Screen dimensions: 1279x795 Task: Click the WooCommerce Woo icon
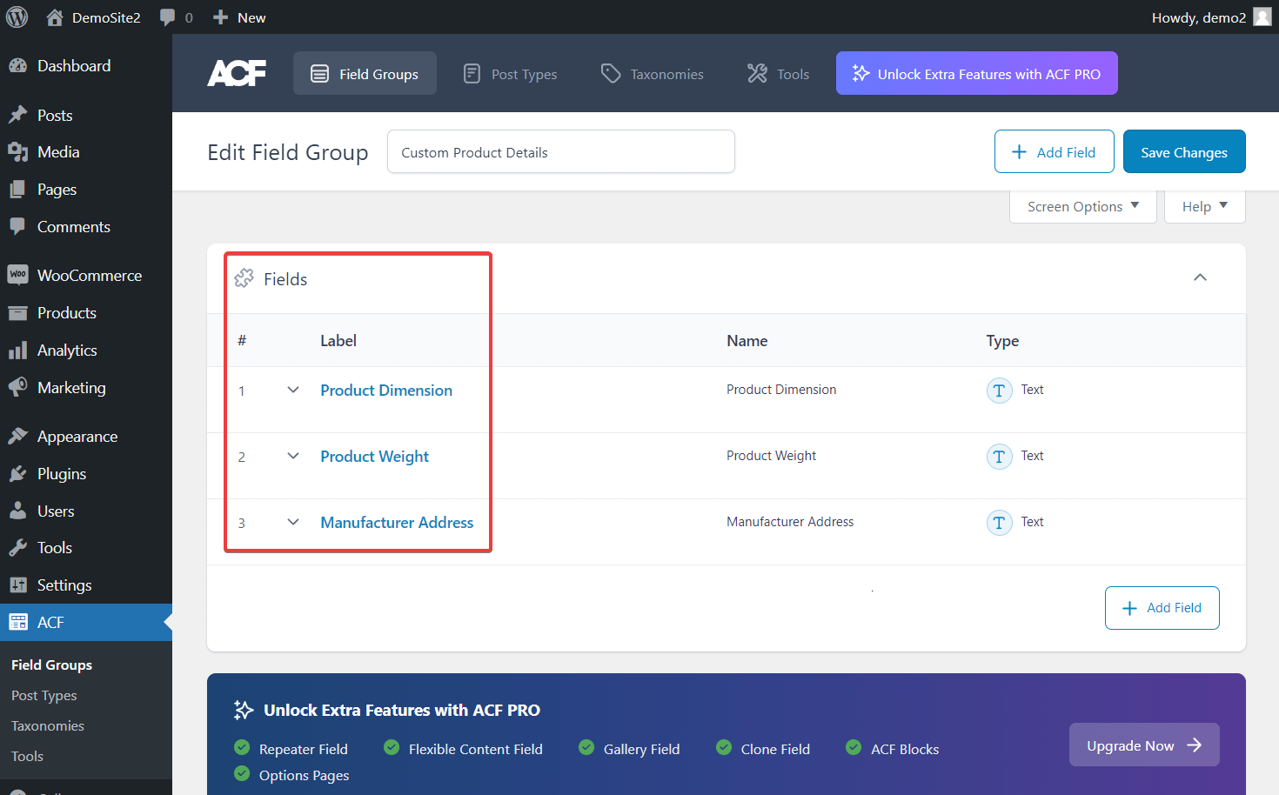[x=17, y=275]
